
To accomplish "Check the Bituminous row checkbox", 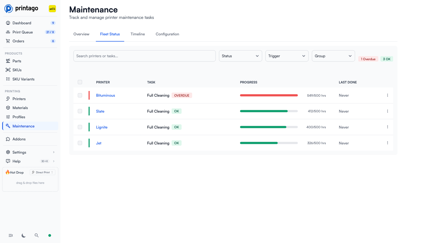I will point(80,95).
